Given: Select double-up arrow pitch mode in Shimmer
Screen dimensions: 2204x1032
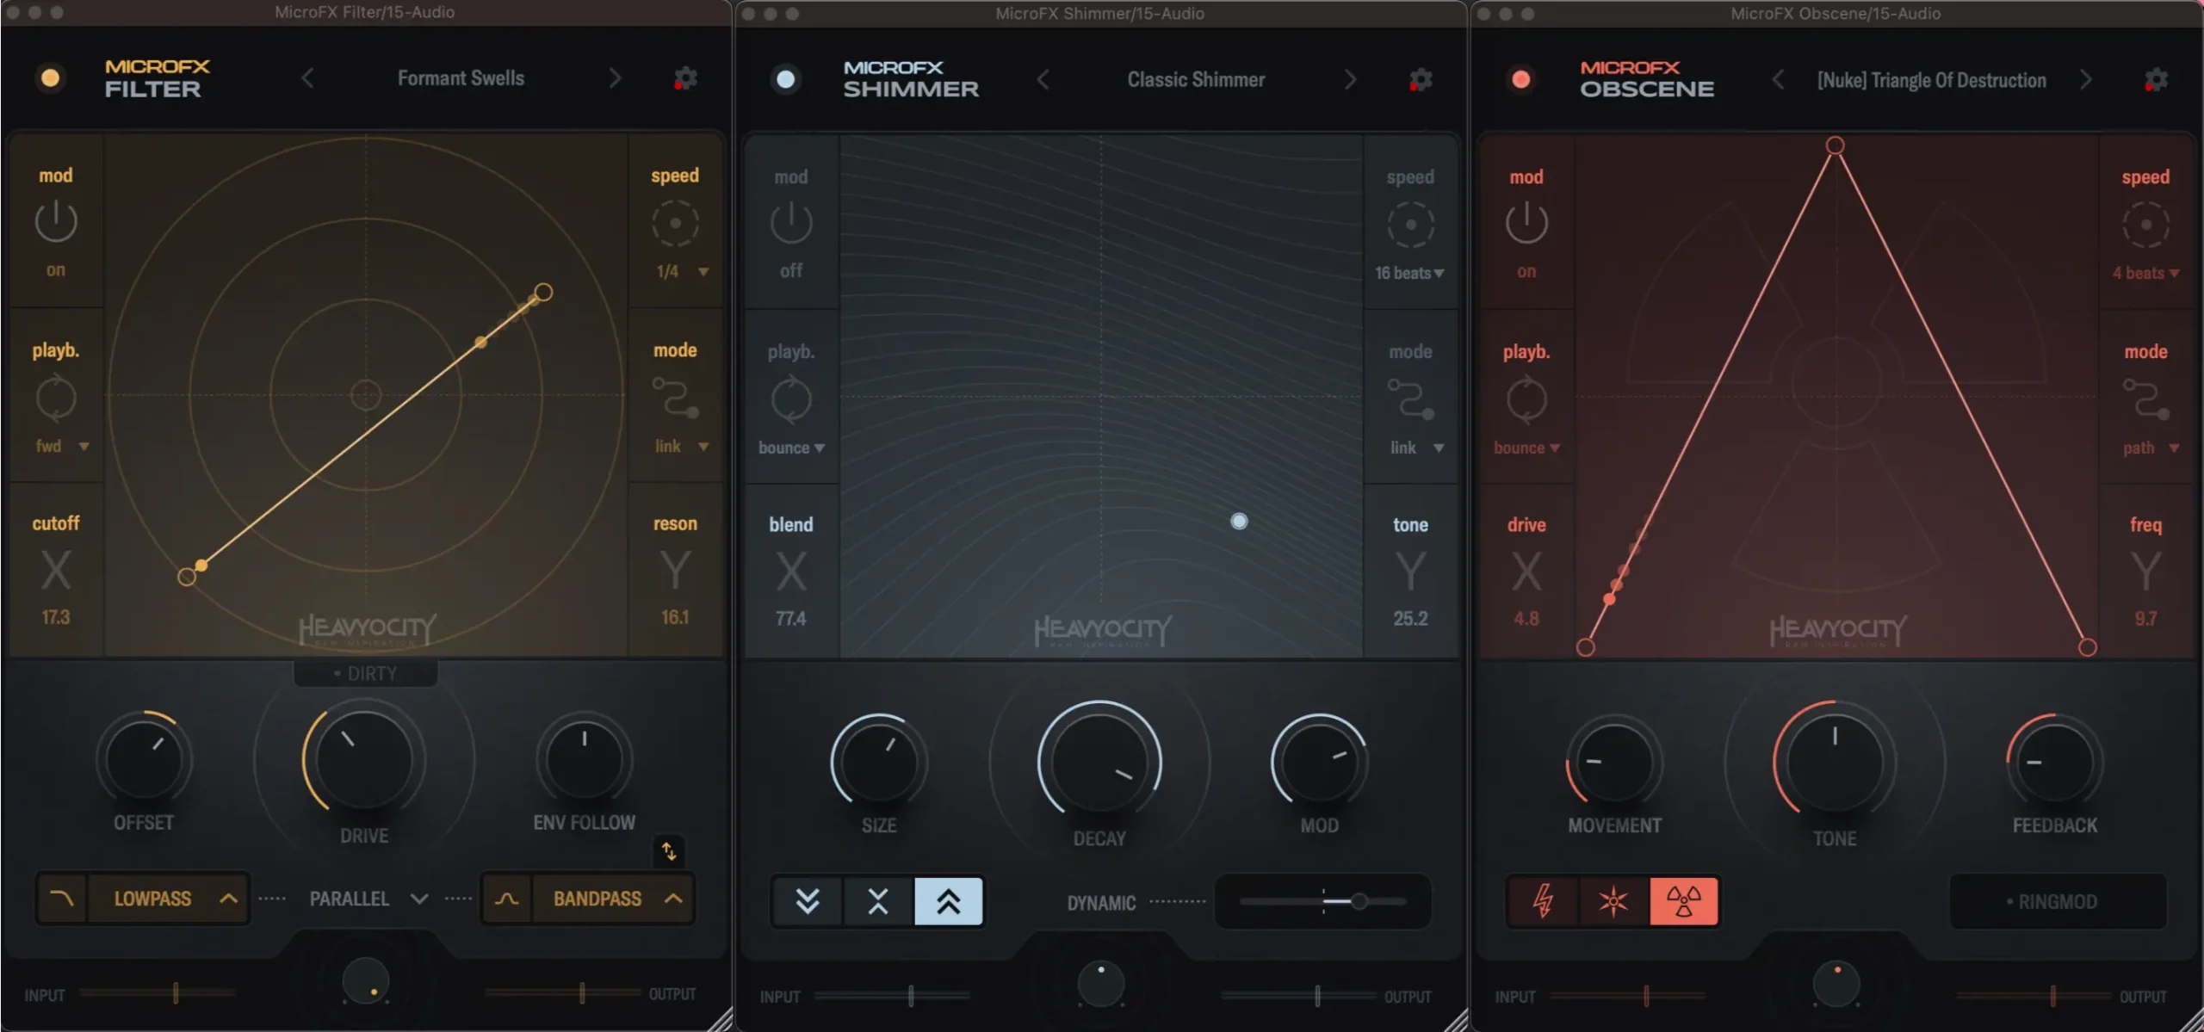Looking at the screenshot, I should [x=948, y=901].
